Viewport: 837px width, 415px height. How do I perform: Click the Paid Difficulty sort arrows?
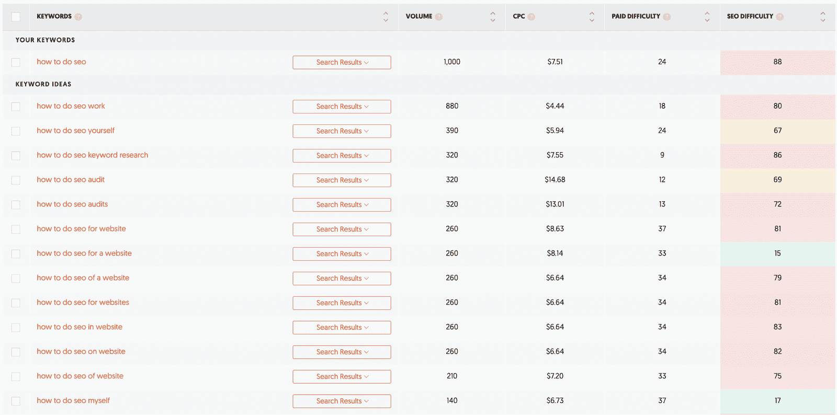click(707, 17)
